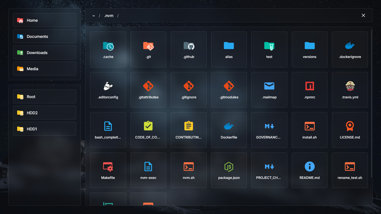Image resolution: width=381 pixels, height=214 pixels.
Task: Click the nvm.sh file name label
Action: (189, 178)
